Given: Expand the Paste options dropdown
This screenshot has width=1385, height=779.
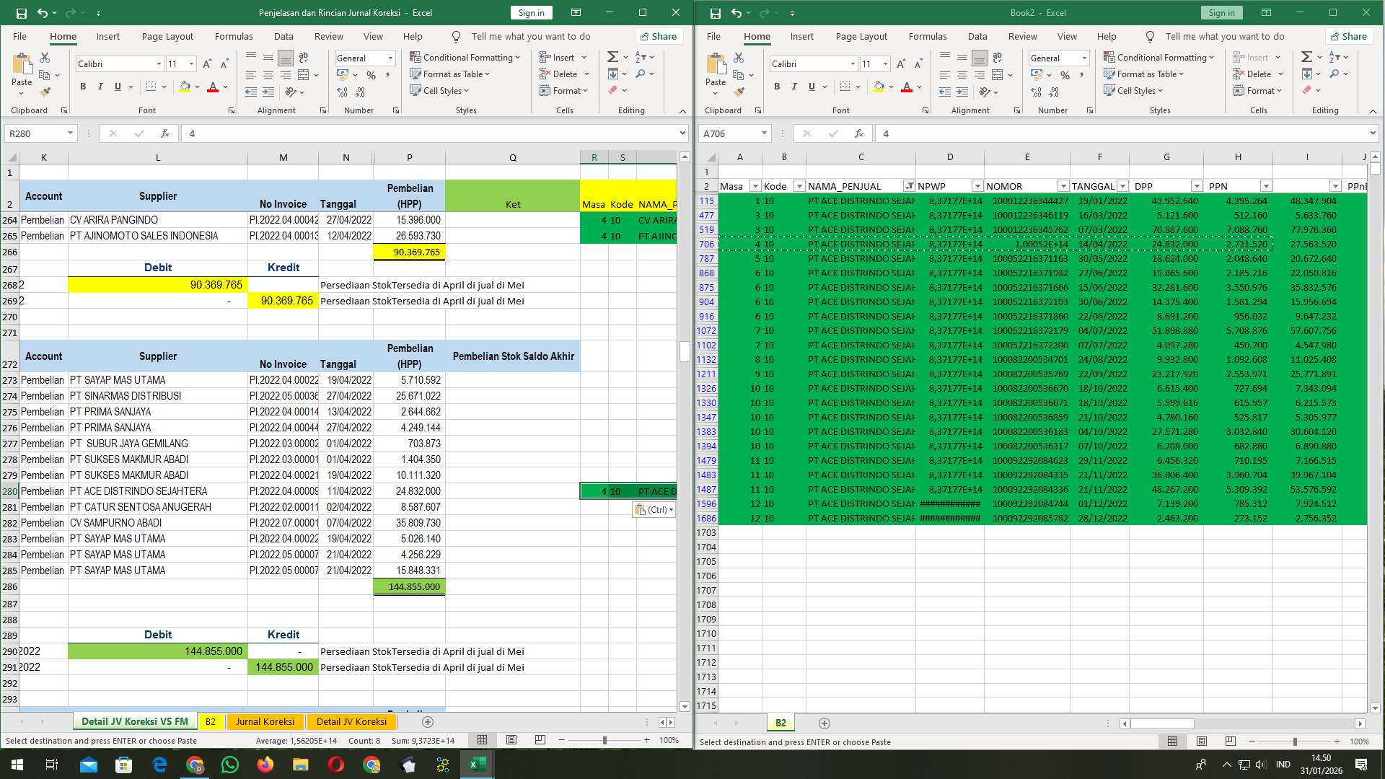Looking at the screenshot, I should point(22,92).
